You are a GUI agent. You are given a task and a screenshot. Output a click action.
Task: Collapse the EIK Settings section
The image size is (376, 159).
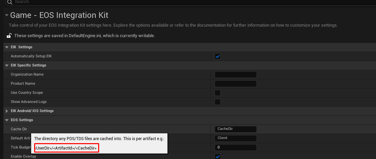click(7, 47)
